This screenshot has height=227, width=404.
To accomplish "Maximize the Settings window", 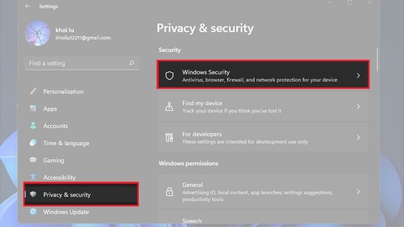I will tap(350, 2).
